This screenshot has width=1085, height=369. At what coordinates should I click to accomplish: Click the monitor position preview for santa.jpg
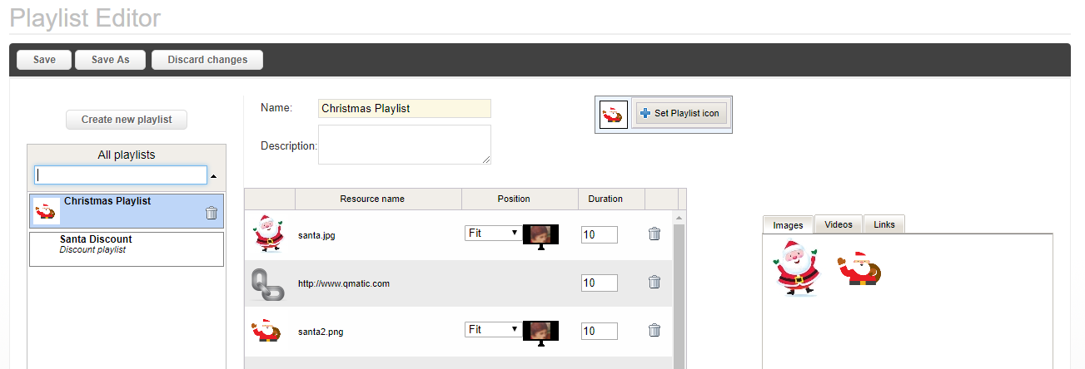(x=540, y=236)
